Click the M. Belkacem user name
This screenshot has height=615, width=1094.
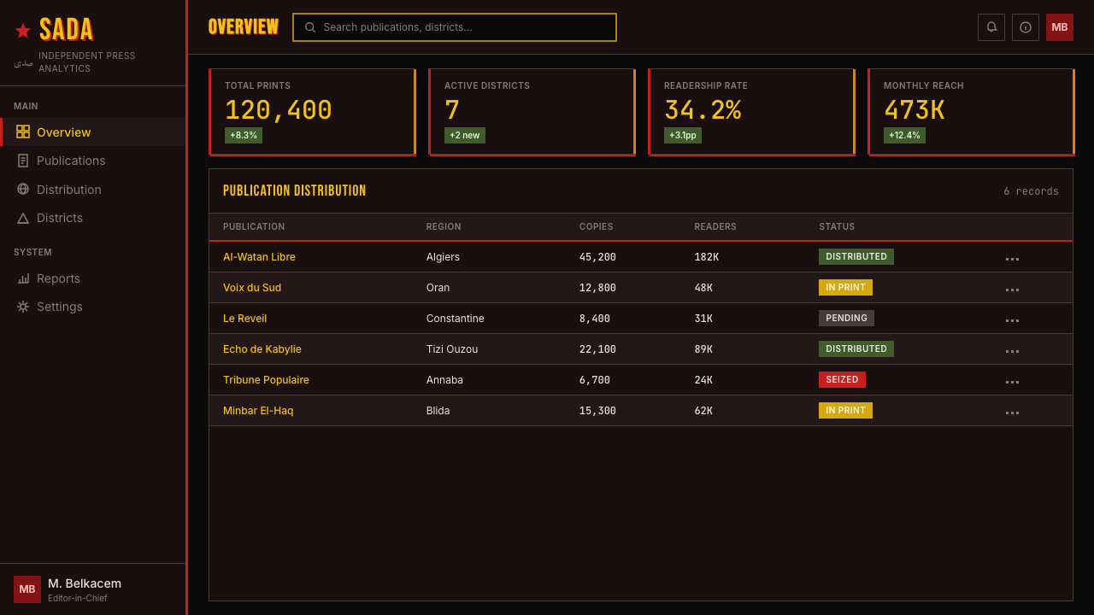[x=85, y=583]
